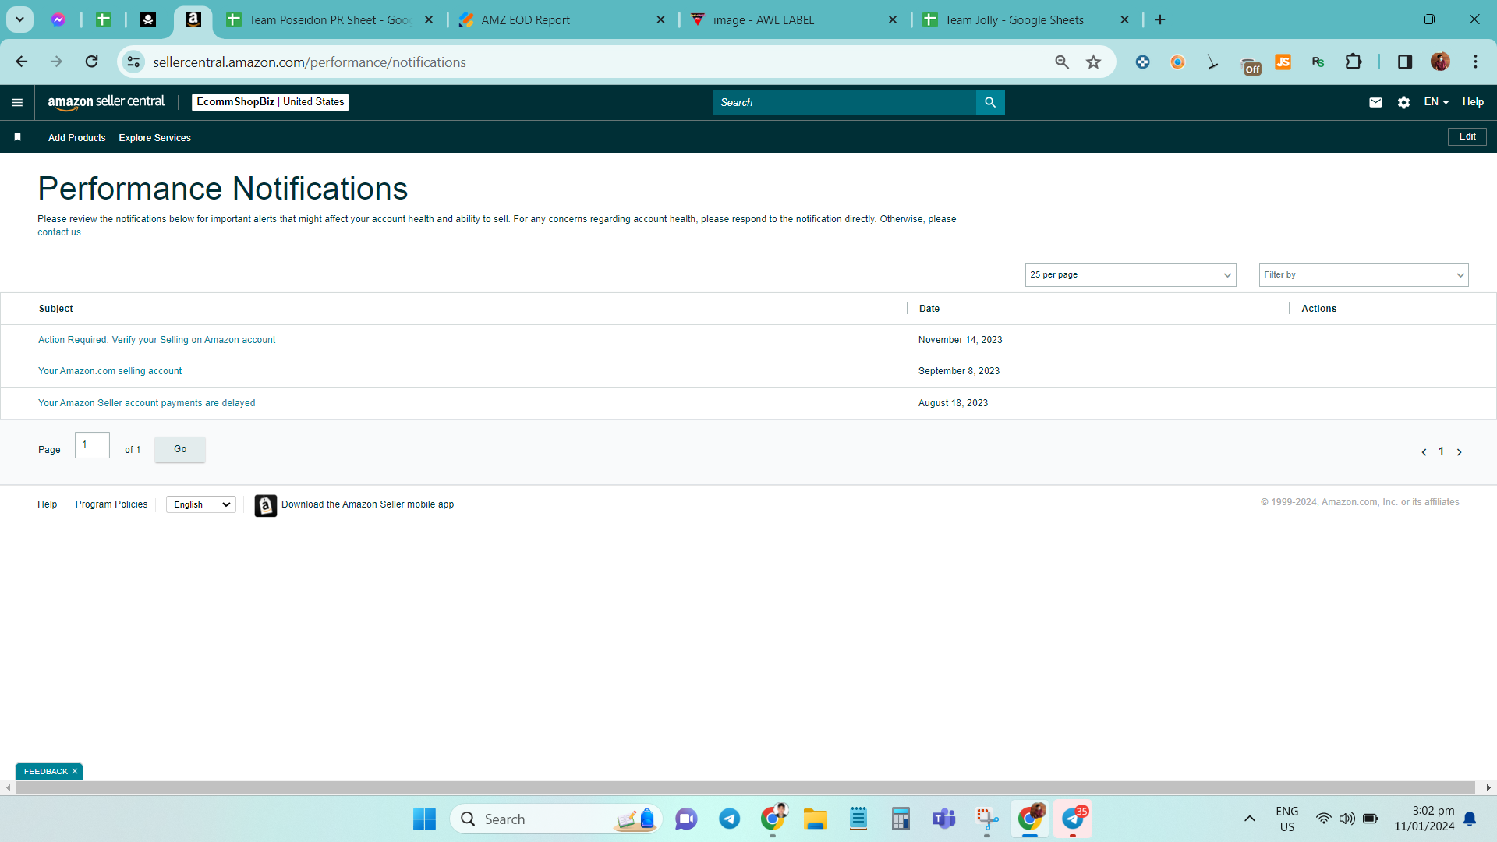Click the Page number input field
Screen dimensions: 1497x842
92,445
